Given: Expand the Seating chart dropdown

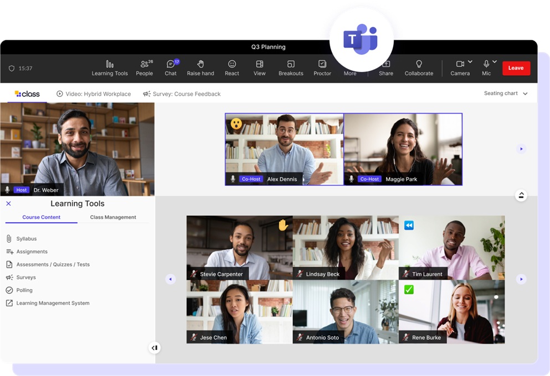Looking at the screenshot, I should (x=506, y=93).
